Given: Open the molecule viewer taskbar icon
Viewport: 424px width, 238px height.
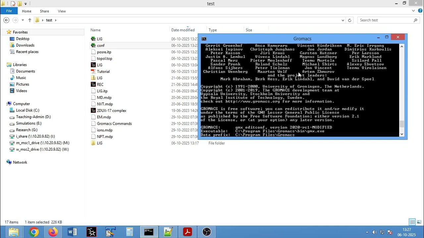Looking at the screenshot, I should click(x=91, y=232).
